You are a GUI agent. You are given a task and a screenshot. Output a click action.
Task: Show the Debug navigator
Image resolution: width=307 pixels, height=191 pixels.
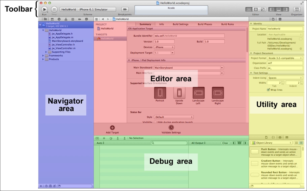click(x=73, y=19)
